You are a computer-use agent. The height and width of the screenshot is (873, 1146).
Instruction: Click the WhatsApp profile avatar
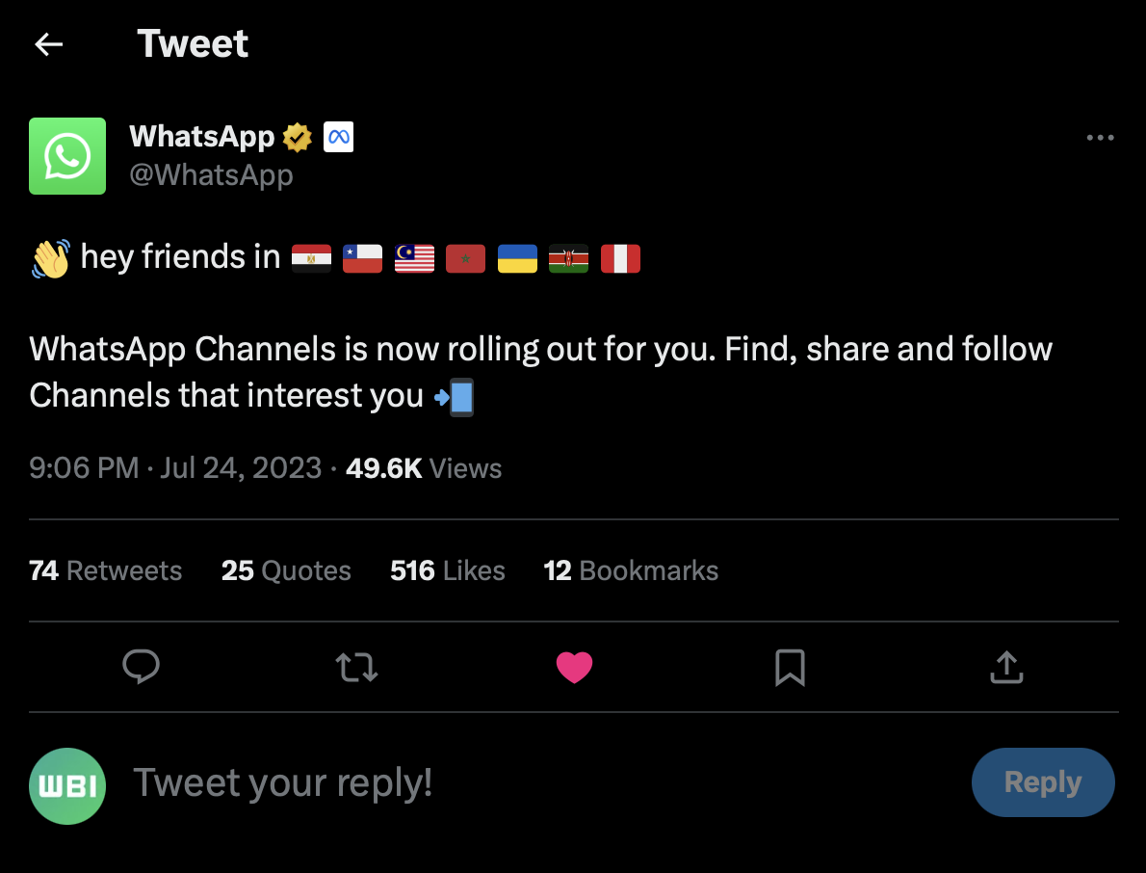click(x=67, y=156)
